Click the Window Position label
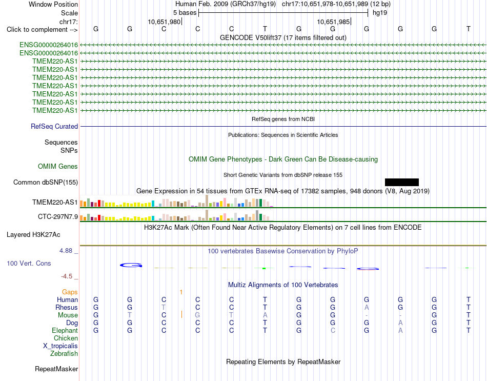 click(x=53, y=4)
